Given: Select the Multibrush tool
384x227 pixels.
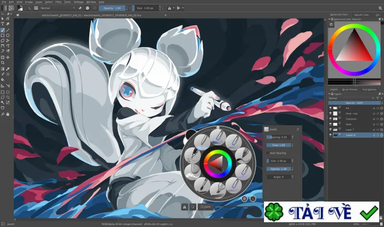Looking at the screenshot, I should pos(8,51).
